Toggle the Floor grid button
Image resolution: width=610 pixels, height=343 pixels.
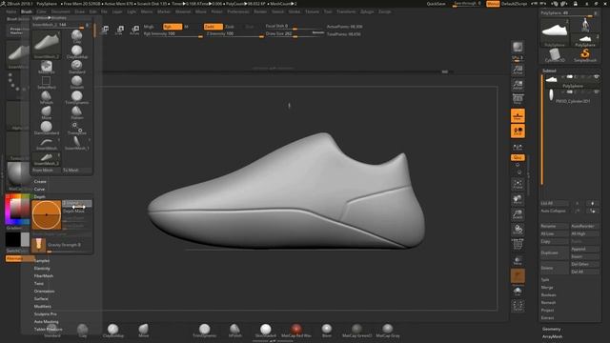coord(518,115)
